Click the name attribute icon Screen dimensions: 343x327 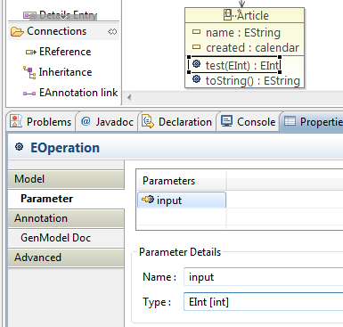196,31
